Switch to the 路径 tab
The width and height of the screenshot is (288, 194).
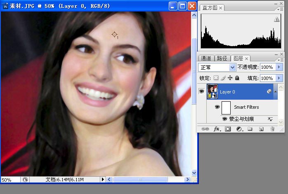(222, 58)
